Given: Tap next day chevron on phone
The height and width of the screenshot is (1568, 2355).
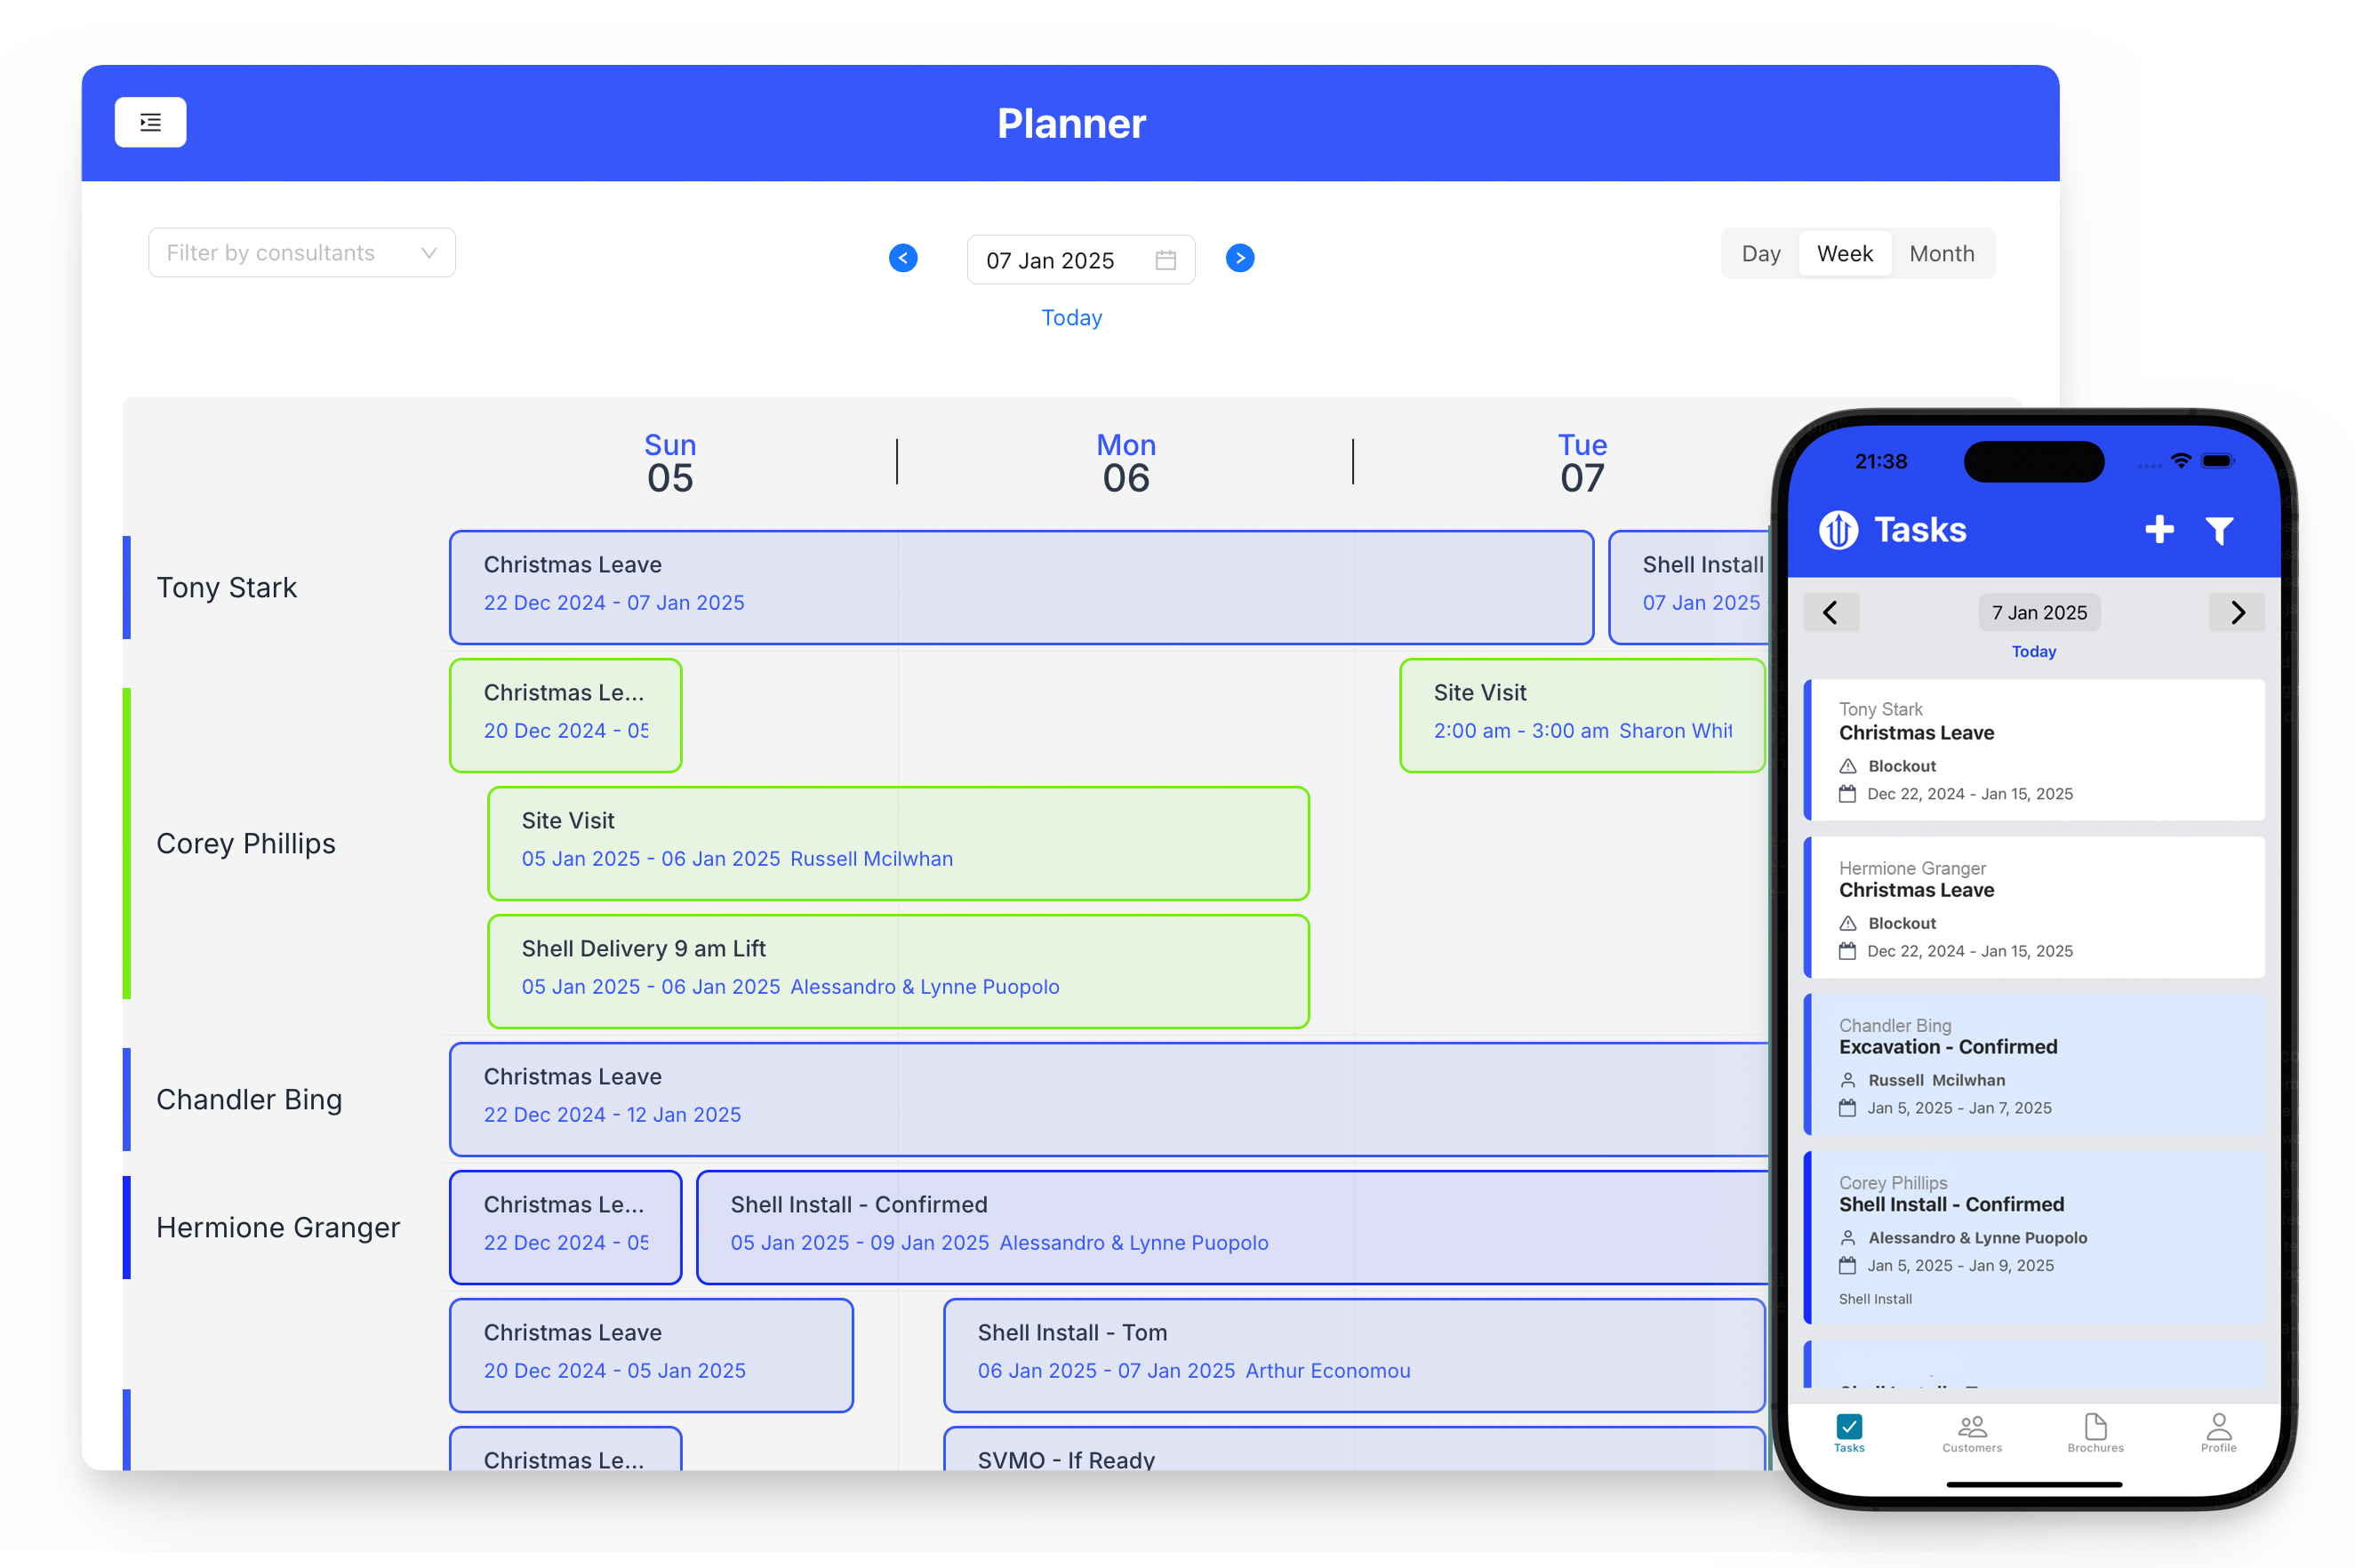Looking at the screenshot, I should coord(2236,612).
